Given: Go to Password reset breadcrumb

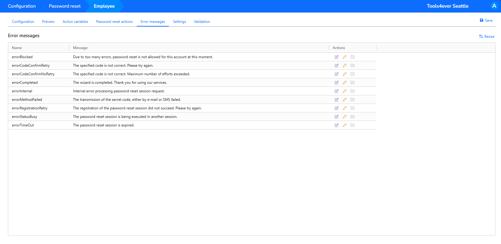Looking at the screenshot, I should click(65, 6).
